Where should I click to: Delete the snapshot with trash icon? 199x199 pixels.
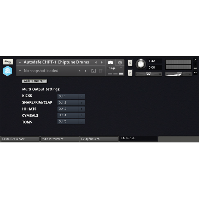click(101, 71)
